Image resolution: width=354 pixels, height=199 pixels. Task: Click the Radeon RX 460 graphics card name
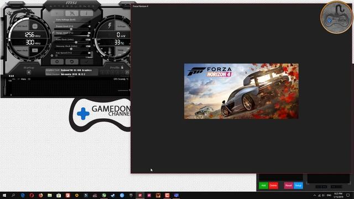pos(76,70)
